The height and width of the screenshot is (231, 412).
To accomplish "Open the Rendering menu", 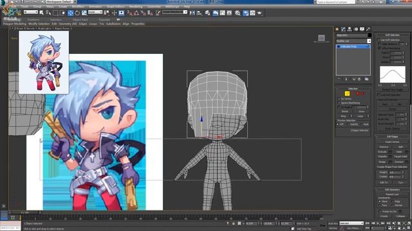I will [136, 6].
